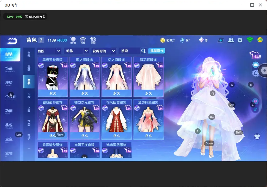Select the 头发 hair subcategory

click(x=29, y=96)
